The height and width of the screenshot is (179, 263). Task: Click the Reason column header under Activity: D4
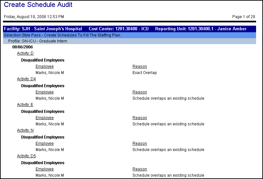tap(140, 92)
